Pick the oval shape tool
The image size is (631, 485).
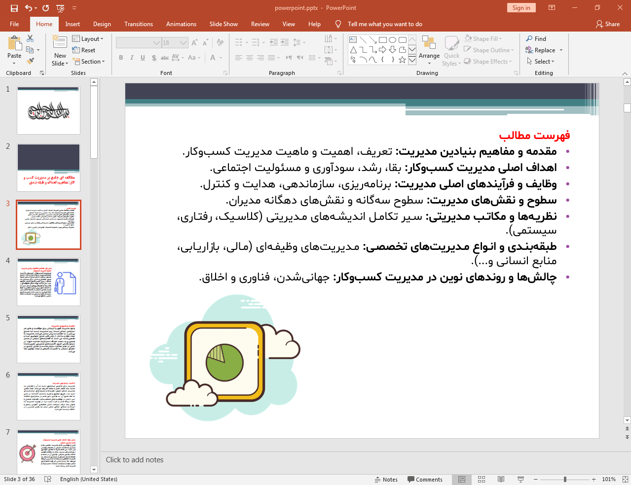pos(392,39)
